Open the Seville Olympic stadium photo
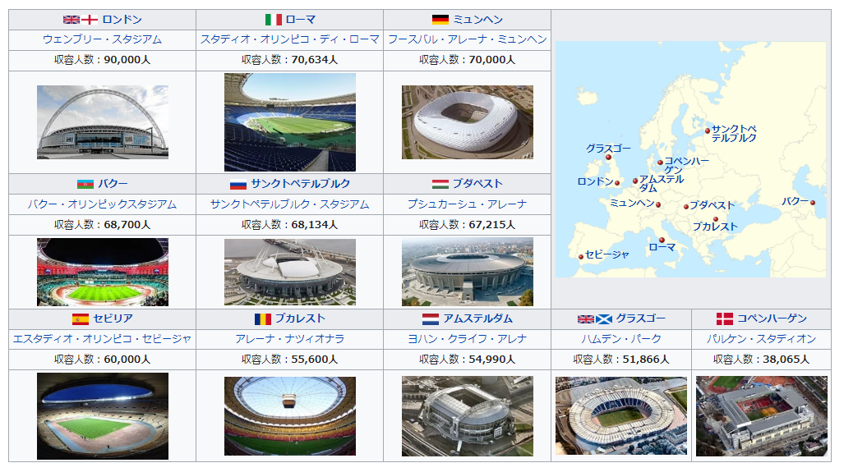844x472 pixels. coord(102,416)
